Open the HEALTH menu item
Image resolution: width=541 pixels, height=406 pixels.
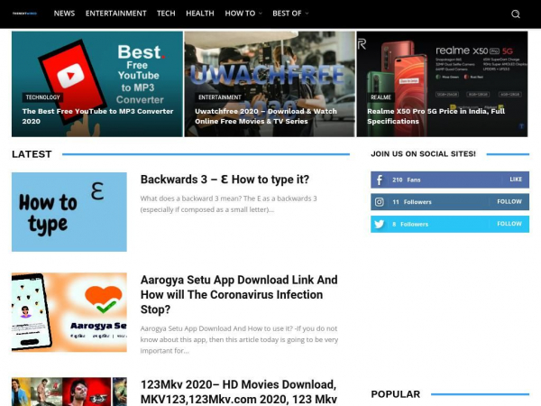tap(200, 14)
